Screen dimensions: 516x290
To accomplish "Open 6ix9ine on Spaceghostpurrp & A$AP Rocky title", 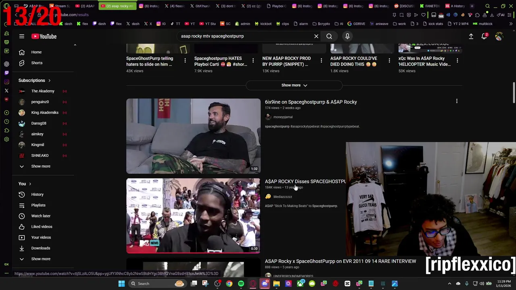I will (x=311, y=102).
